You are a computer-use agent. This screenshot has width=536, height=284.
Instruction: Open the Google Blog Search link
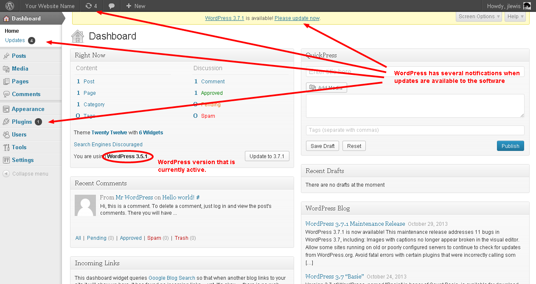[172, 278]
